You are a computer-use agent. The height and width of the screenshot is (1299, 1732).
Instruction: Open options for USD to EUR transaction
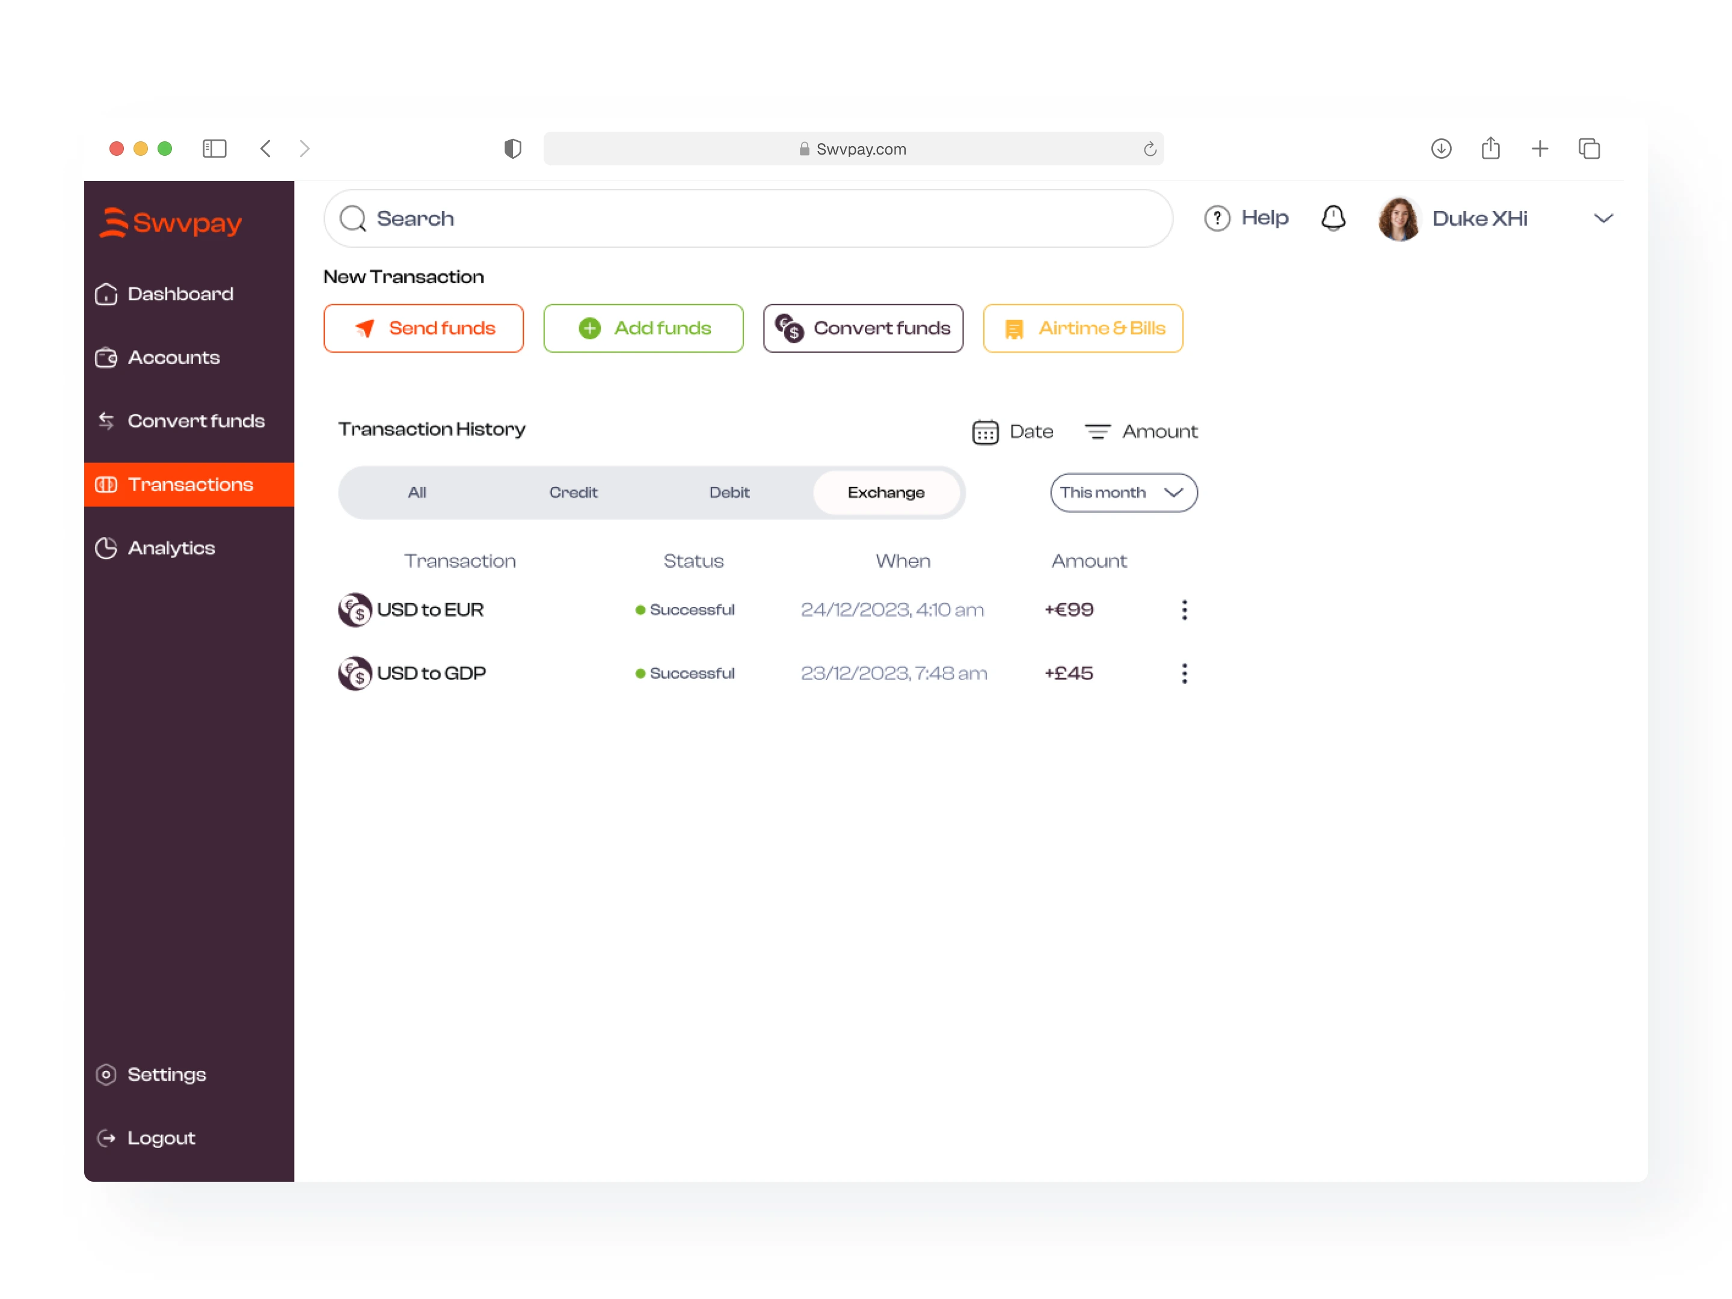coord(1184,610)
